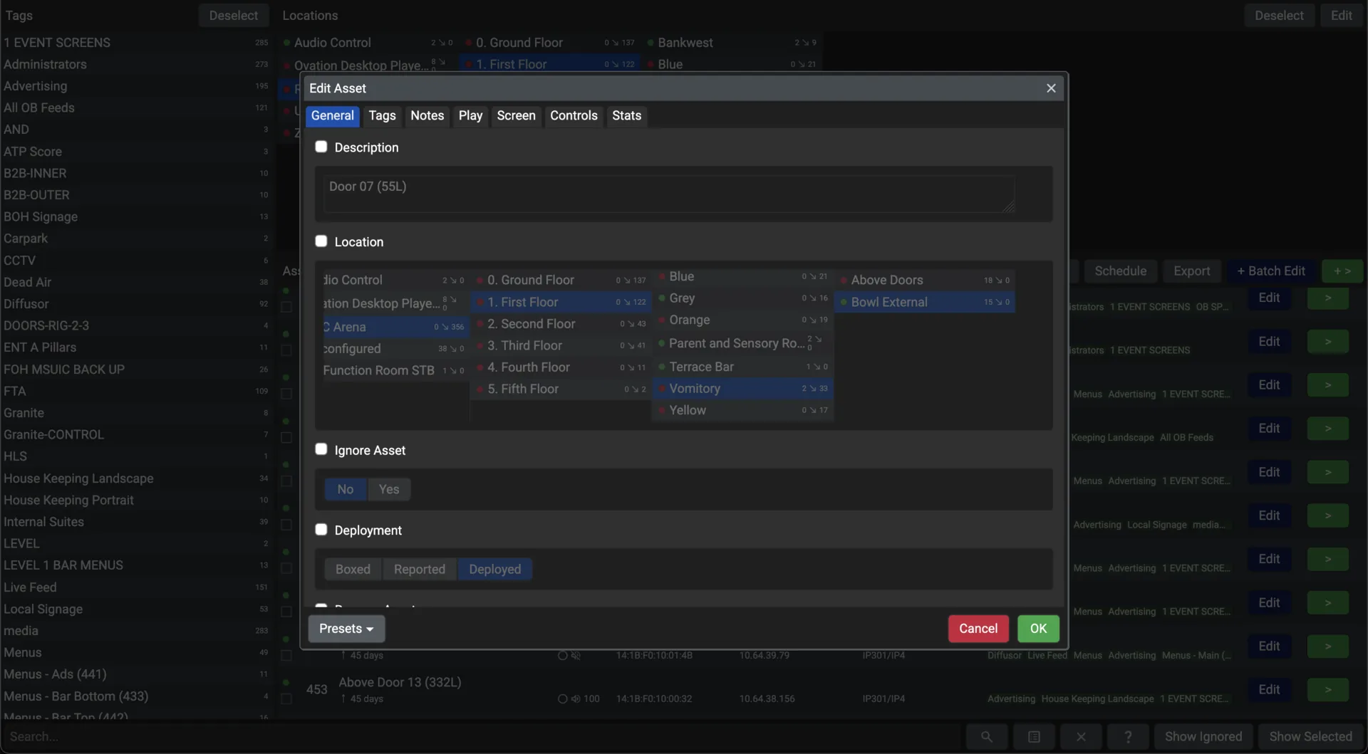This screenshot has width=1368, height=754.
Task: Click the search magnifier icon in bottom bar
Action: point(986,737)
